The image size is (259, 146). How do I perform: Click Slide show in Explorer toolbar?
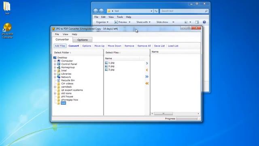[162, 22]
